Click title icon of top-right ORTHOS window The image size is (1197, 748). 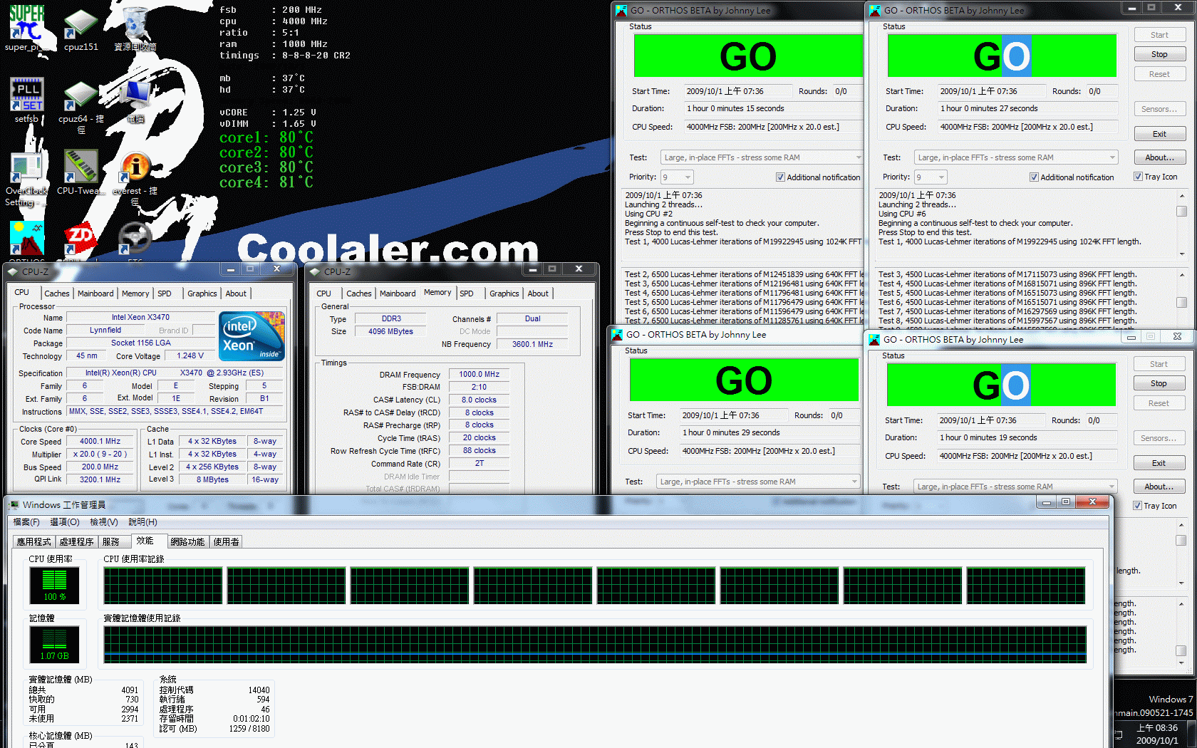875,11
